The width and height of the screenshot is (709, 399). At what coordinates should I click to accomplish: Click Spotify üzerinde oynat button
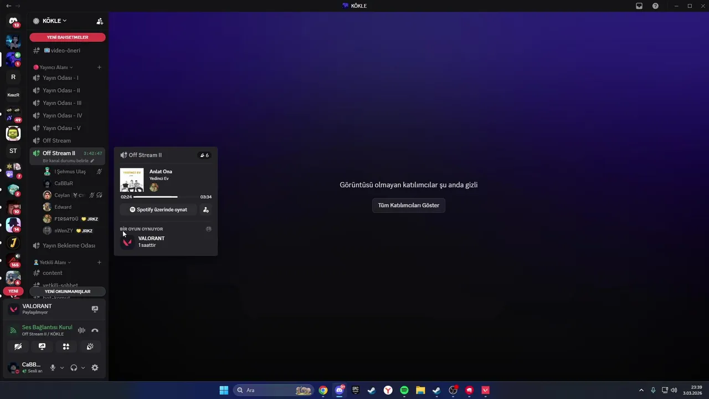(158, 209)
